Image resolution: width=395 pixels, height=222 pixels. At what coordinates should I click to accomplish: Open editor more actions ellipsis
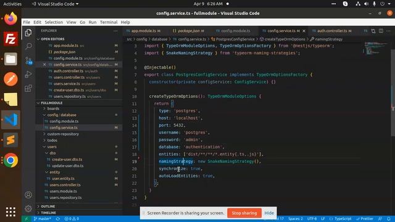388,31
